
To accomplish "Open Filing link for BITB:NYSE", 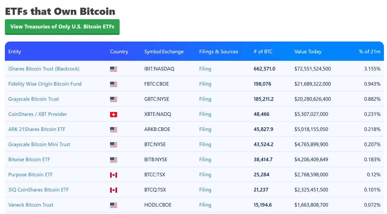I will (205, 159).
